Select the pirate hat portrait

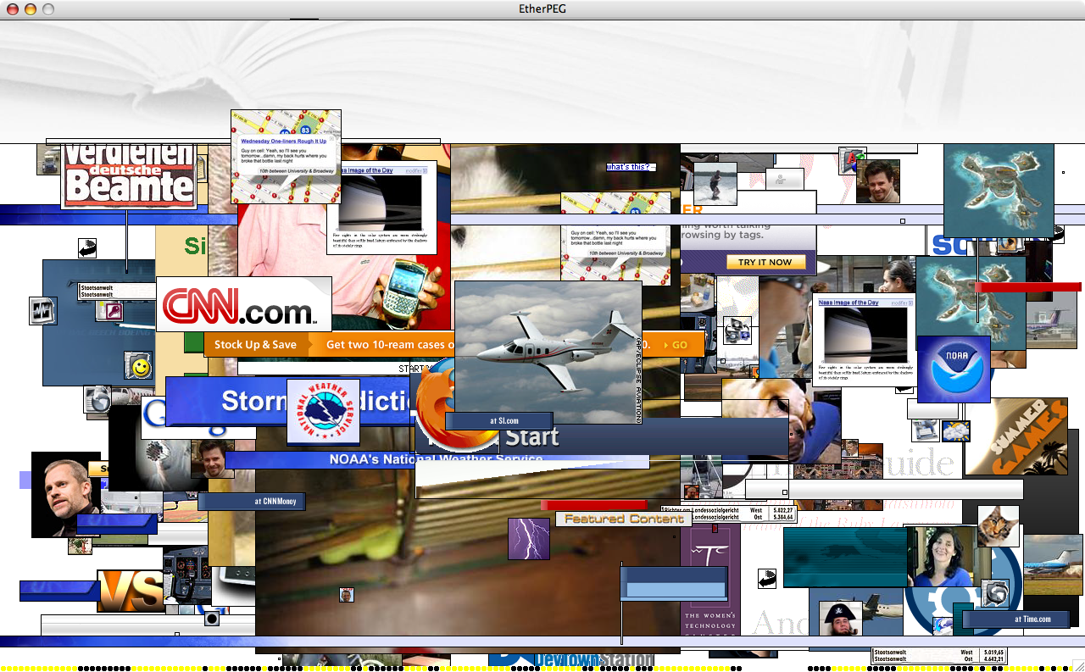[841, 619]
